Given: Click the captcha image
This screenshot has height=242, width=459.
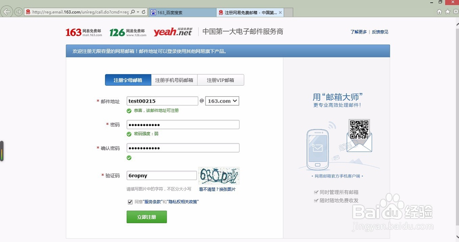Looking at the screenshot, I should pos(219,176).
